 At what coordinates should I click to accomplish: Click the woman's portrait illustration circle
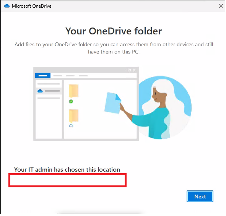click(165, 107)
